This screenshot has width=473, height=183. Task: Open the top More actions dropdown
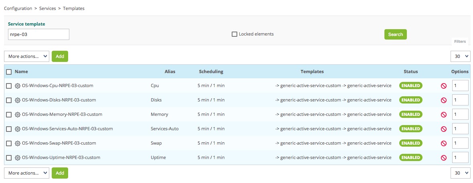coord(26,56)
